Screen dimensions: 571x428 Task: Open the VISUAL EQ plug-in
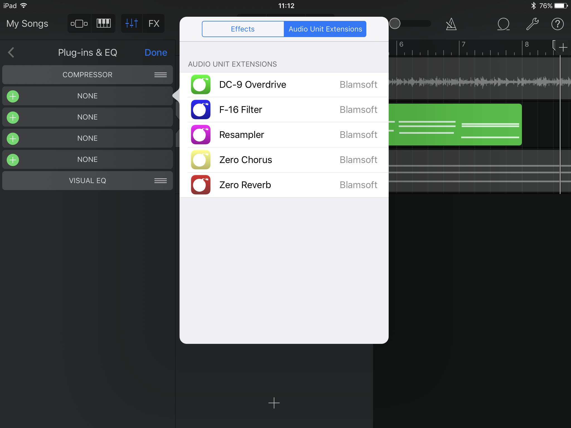pyautogui.click(x=88, y=181)
